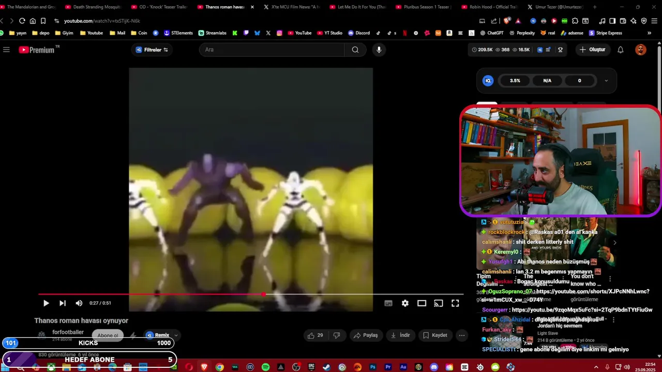Screen dimensions: 662x372
Task: Skip to the next video
Action: 62,303
